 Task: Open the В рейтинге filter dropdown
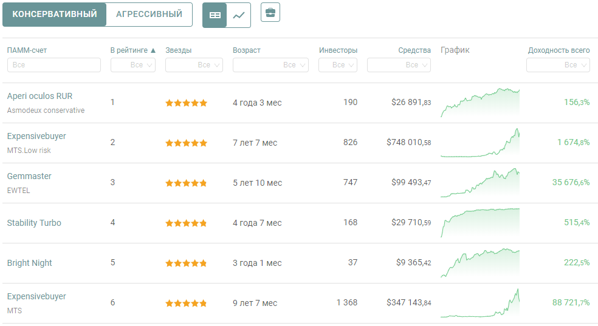133,65
